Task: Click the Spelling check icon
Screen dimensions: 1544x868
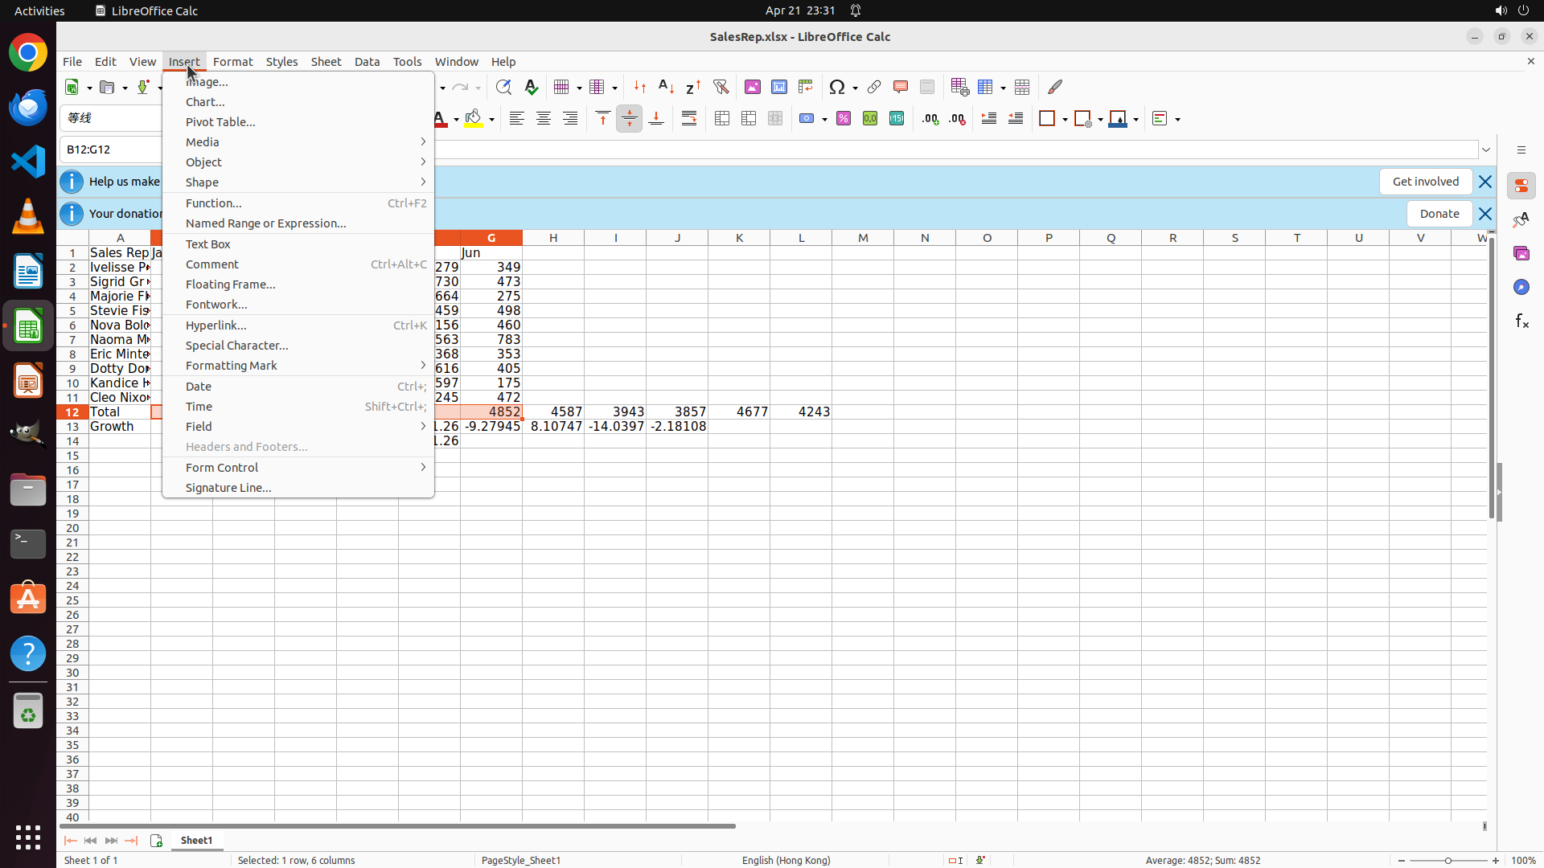Action: click(532, 87)
